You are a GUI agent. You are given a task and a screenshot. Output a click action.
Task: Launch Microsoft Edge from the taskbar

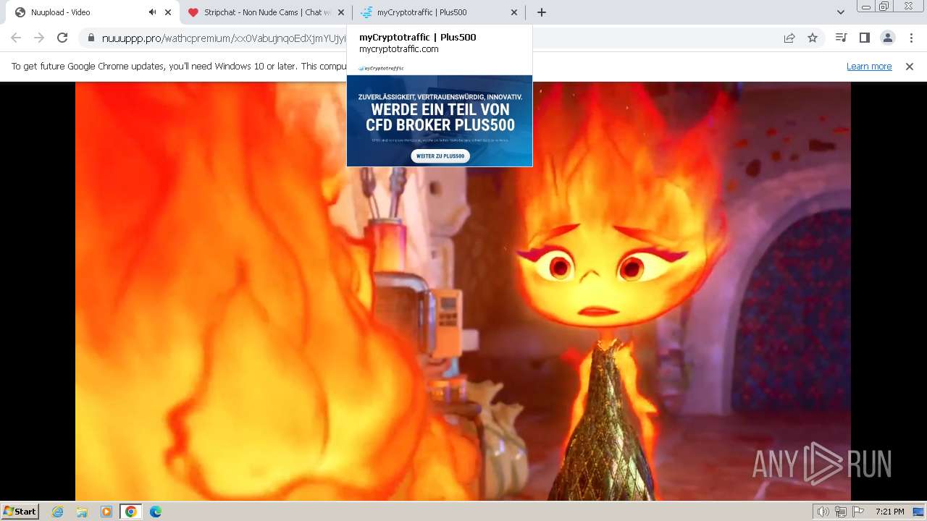tap(155, 512)
